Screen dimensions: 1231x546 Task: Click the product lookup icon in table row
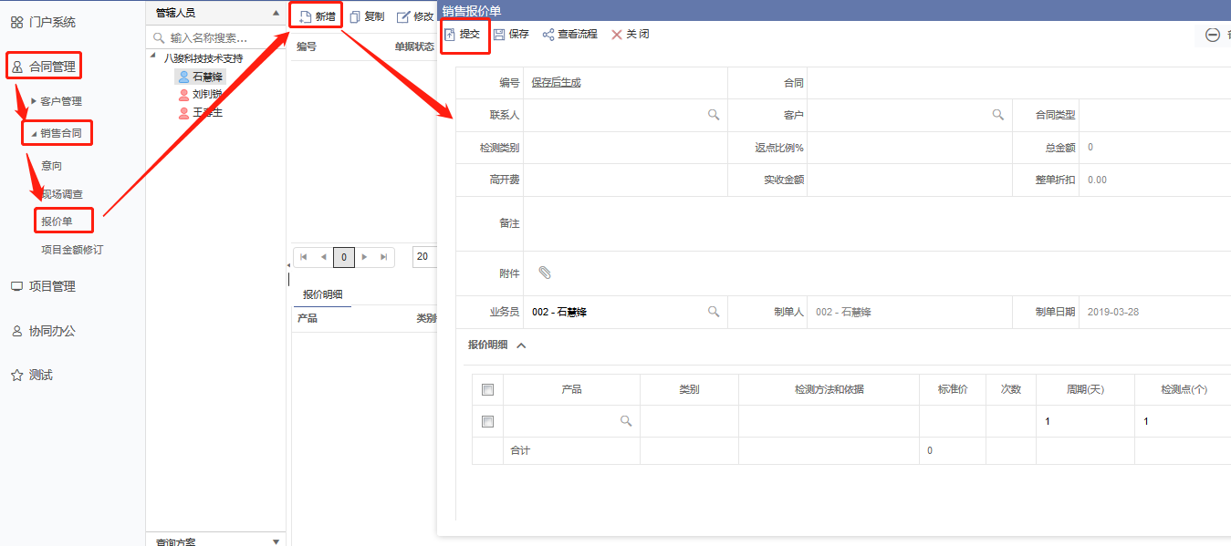click(626, 421)
